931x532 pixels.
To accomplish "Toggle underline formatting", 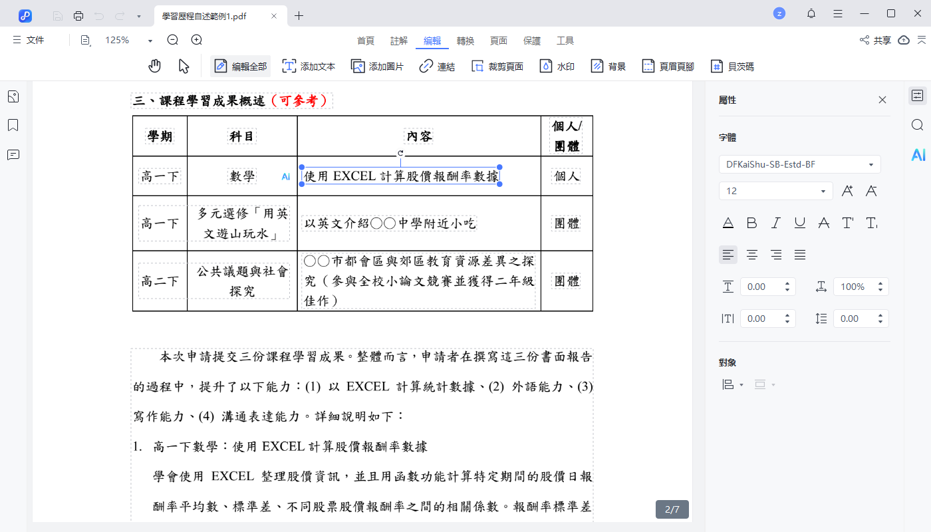I will (x=800, y=223).
